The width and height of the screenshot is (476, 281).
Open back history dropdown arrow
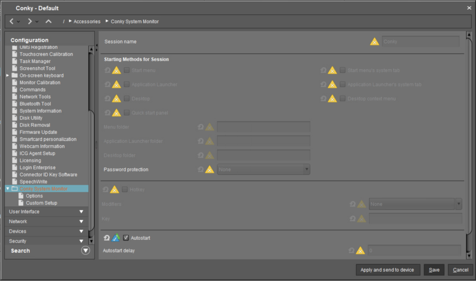pyautogui.click(x=19, y=22)
